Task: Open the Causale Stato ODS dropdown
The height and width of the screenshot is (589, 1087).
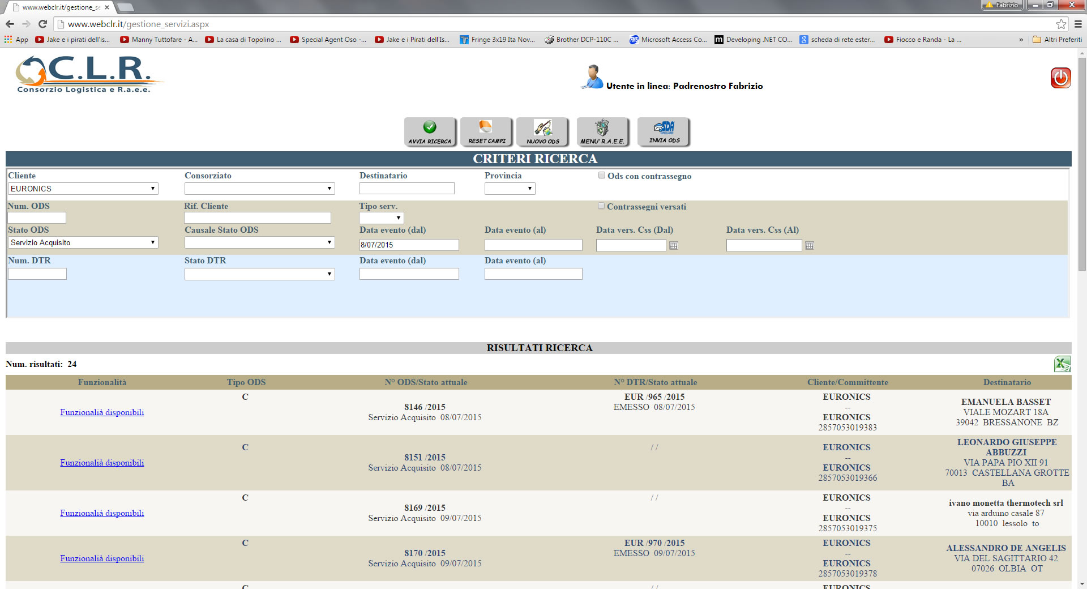Action: (260, 242)
